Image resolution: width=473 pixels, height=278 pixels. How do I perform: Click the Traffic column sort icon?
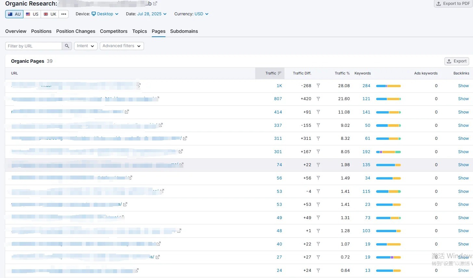click(280, 73)
